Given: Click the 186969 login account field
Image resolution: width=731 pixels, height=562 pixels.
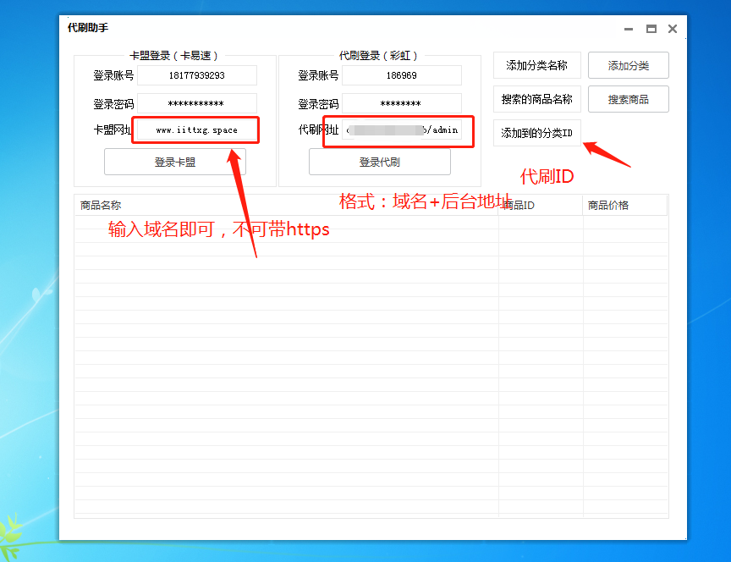Looking at the screenshot, I should 402,75.
